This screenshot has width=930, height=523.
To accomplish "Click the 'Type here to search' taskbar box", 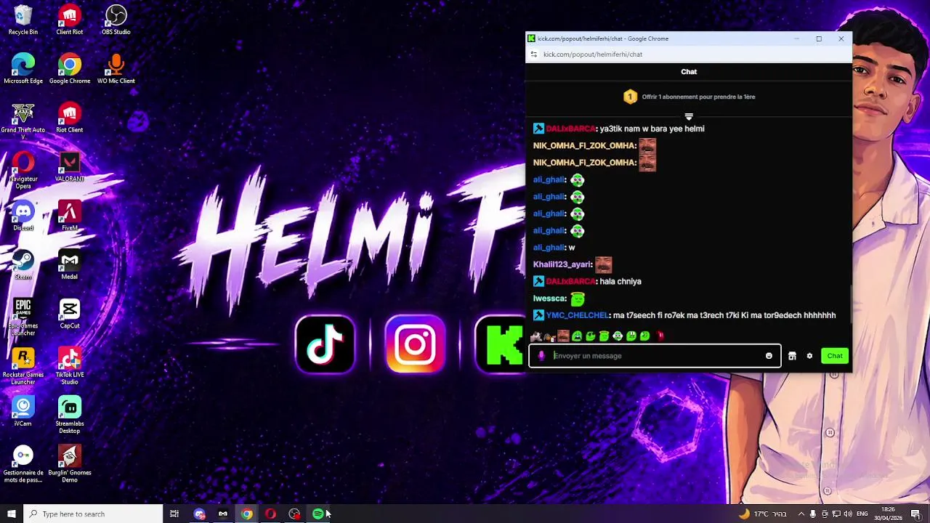I will 93,514.
